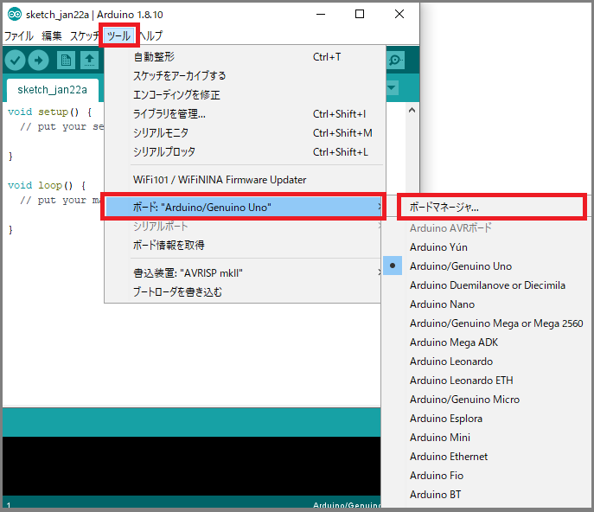Open the ヘルプ menu
Viewport: 594px width, 512px height.
coord(150,36)
